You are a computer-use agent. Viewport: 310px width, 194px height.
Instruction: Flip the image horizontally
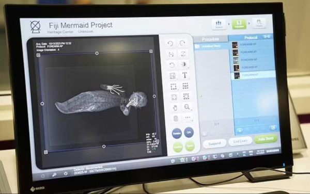171,54
